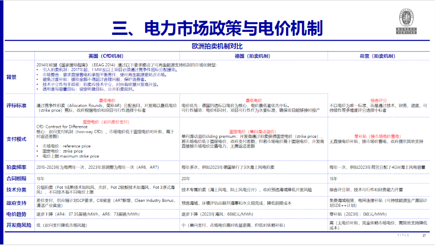
Task: Click red heading 零补贴（按市场电价售电）
Action: (x=378, y=136)
